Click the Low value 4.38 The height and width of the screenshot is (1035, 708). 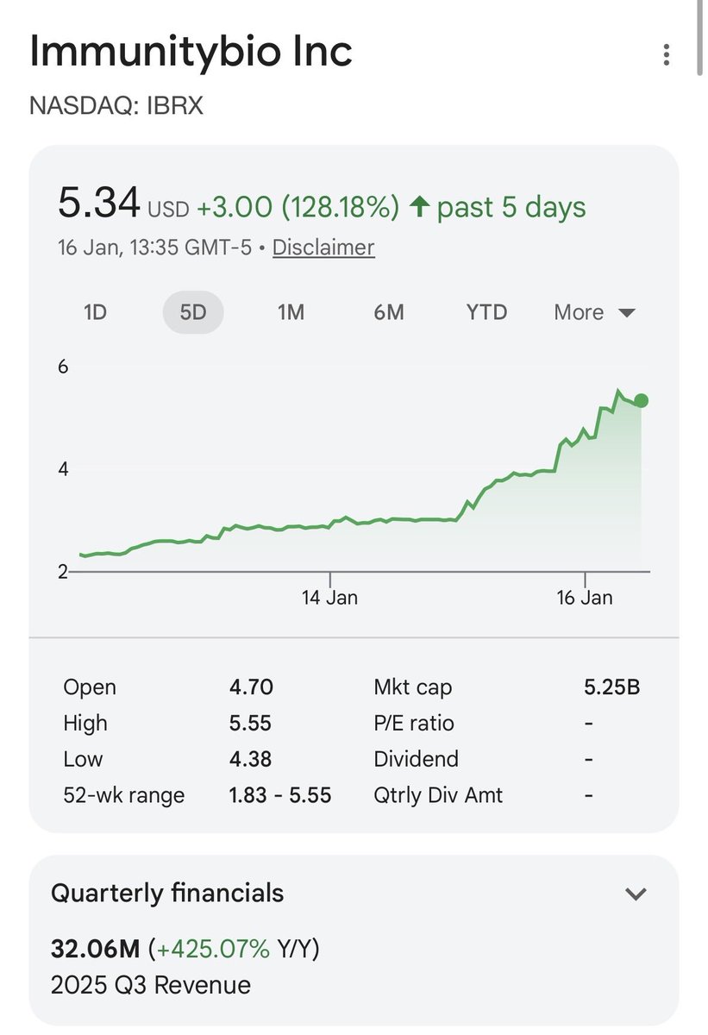pos(250,759)
